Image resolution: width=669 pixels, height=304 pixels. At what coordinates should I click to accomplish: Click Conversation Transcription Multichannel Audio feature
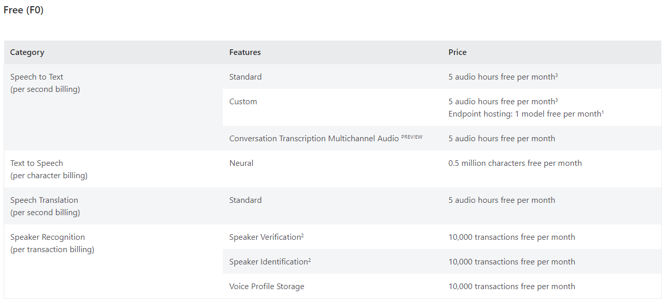[314, 139]
